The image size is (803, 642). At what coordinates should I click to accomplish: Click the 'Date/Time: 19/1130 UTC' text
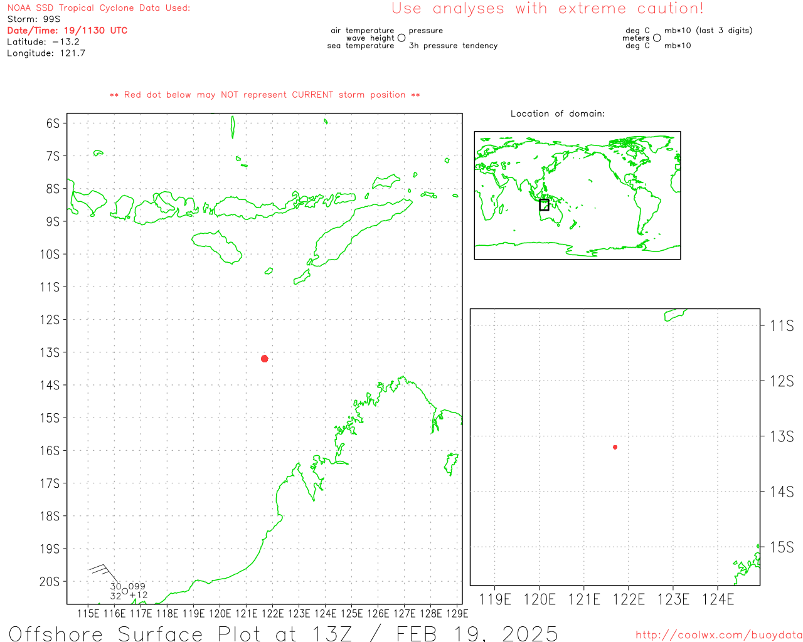(67, 30)
